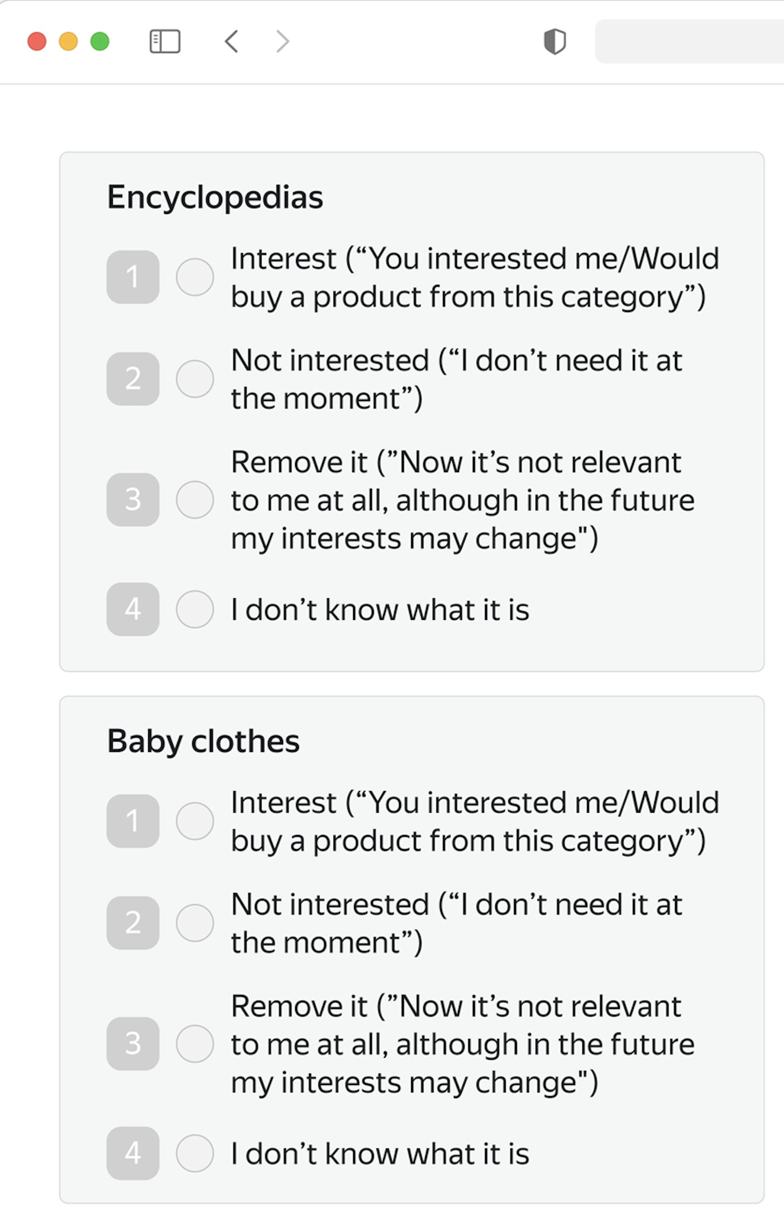
Task: Choose Remove it radio under Encyclopedias
Action: (x=194, y=499)
